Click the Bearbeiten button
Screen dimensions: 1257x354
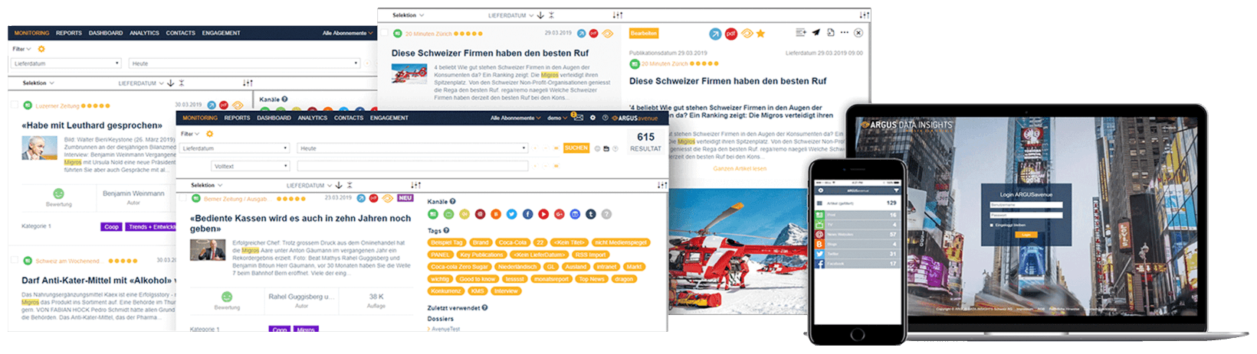tap(644, 34)
